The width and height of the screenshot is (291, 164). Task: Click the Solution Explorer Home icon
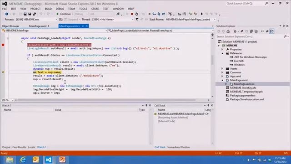click(x=228, y=31)
